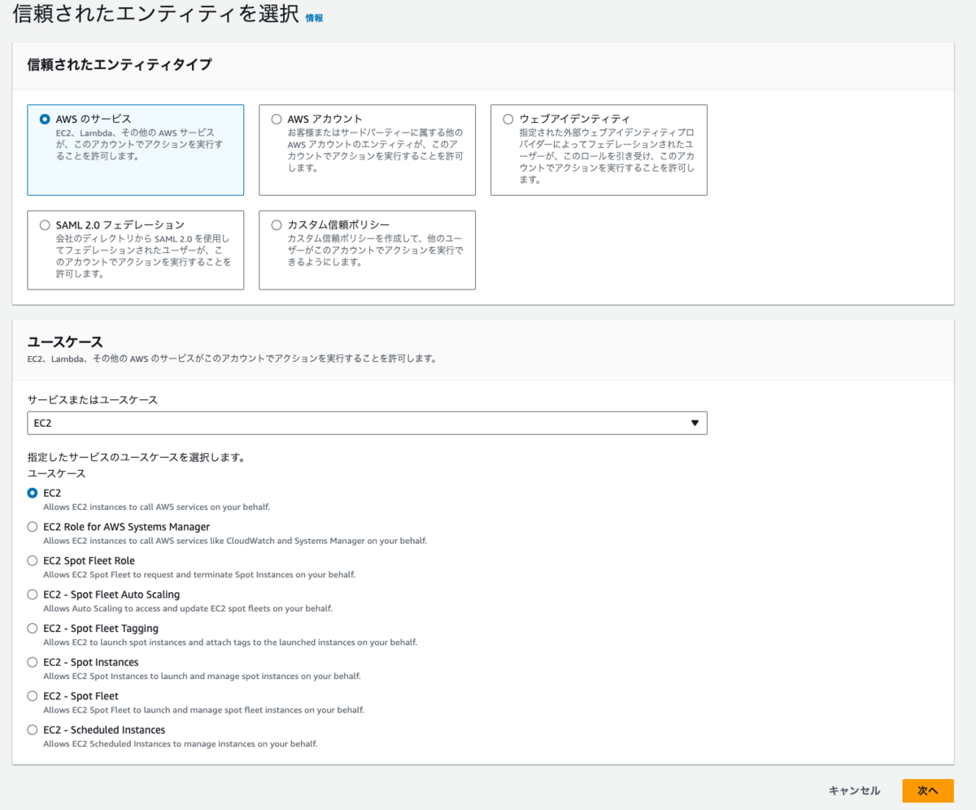Choose EC2 Spot Fleet Role use case
Screen dimensions: 976x810
(x=33, y=560)
